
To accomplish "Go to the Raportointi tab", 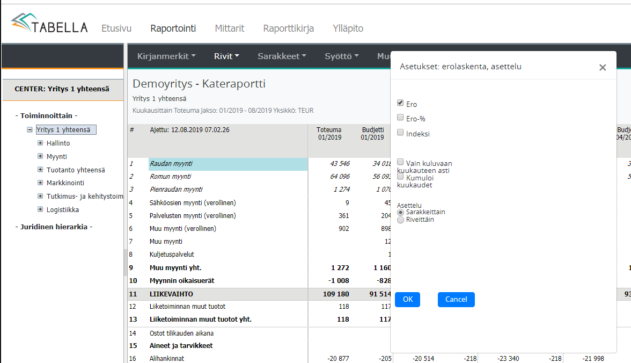I will [173, 28].
